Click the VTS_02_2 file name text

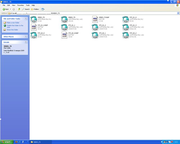click(x=133, y=33)
